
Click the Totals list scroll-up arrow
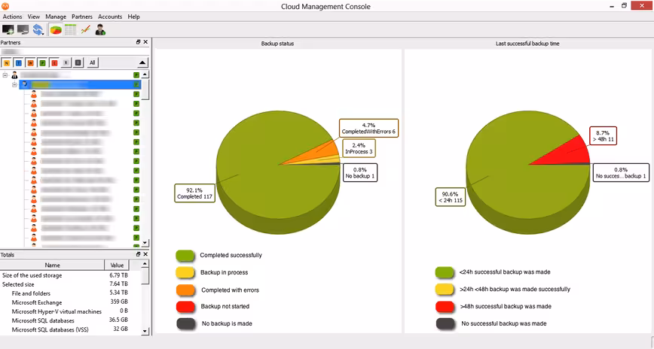[145, 263]
